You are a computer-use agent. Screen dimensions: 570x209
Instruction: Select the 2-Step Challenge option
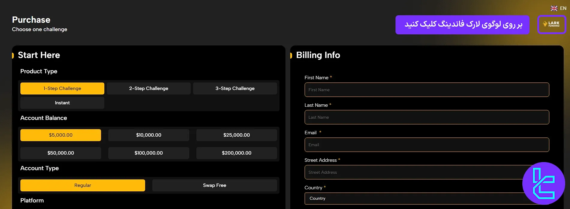click(x=148, y=89)
